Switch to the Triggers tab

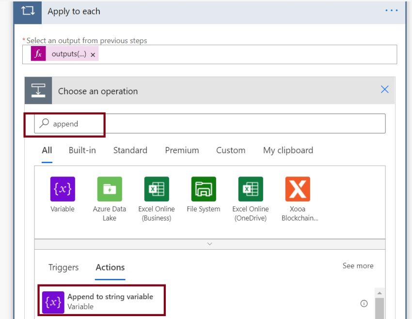[x=63, y=267]
